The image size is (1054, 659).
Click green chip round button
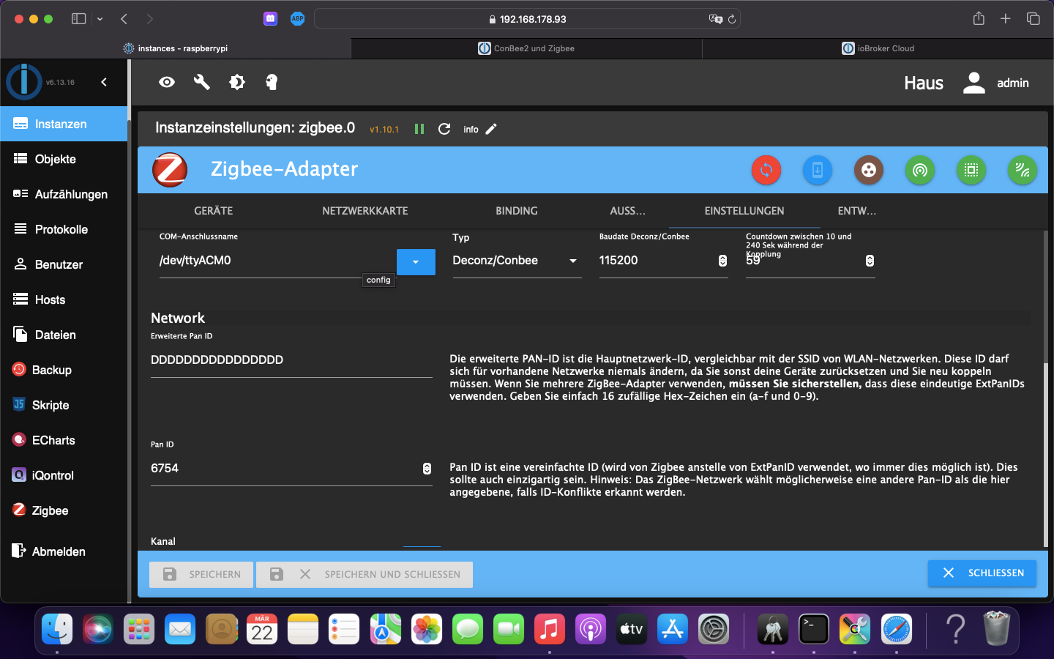[971, 170]
